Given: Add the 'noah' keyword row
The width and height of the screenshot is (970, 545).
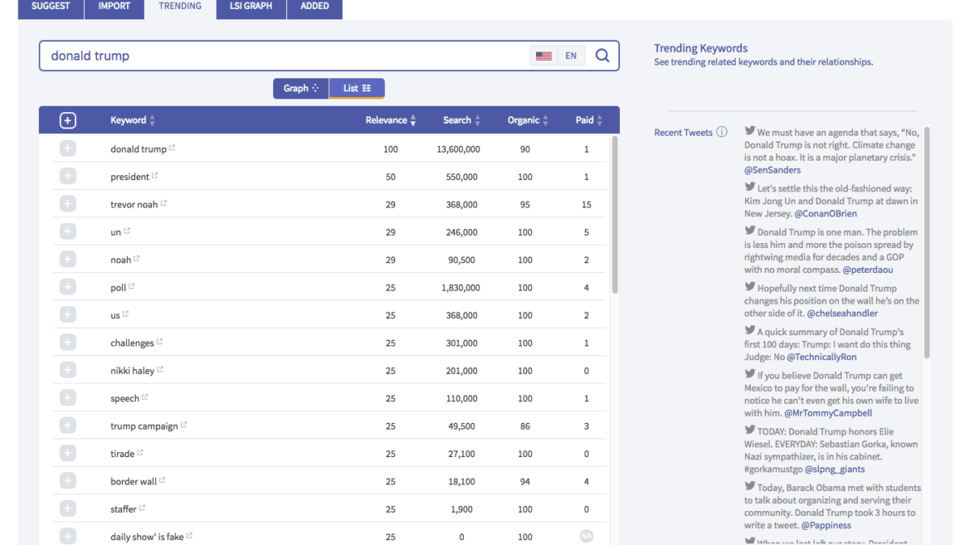Looking at the screenshot, I should click(68, 259).
